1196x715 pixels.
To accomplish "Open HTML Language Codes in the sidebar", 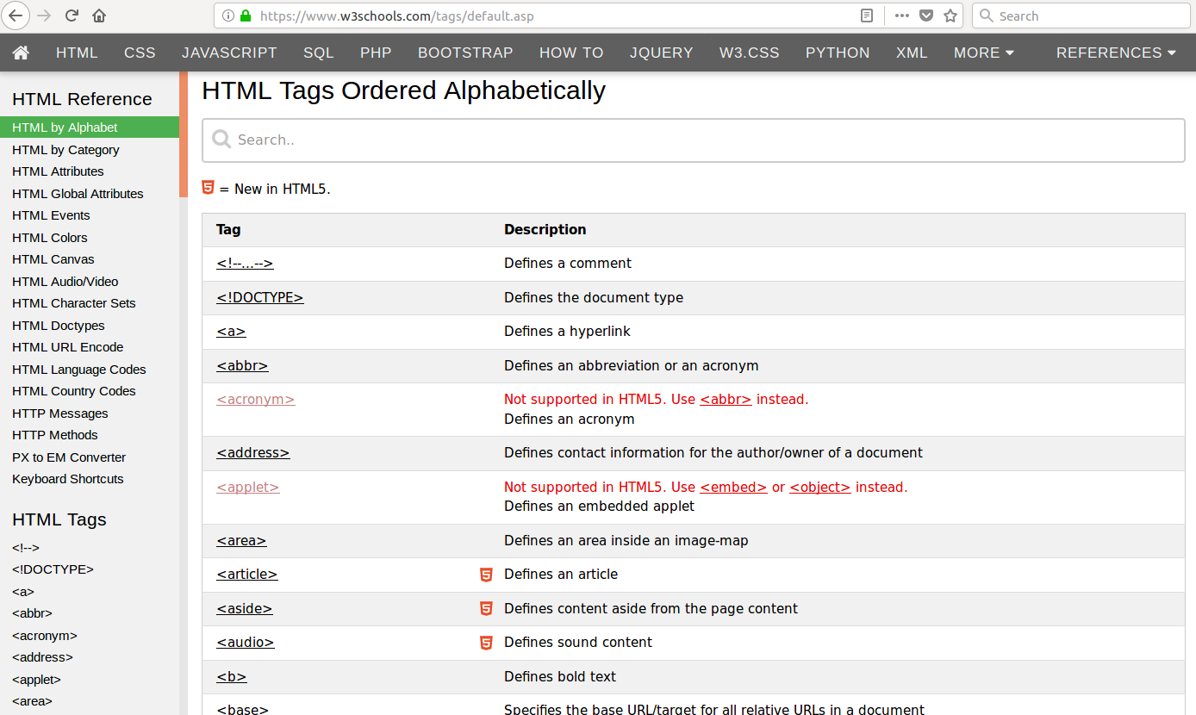I will pos(79,370).
